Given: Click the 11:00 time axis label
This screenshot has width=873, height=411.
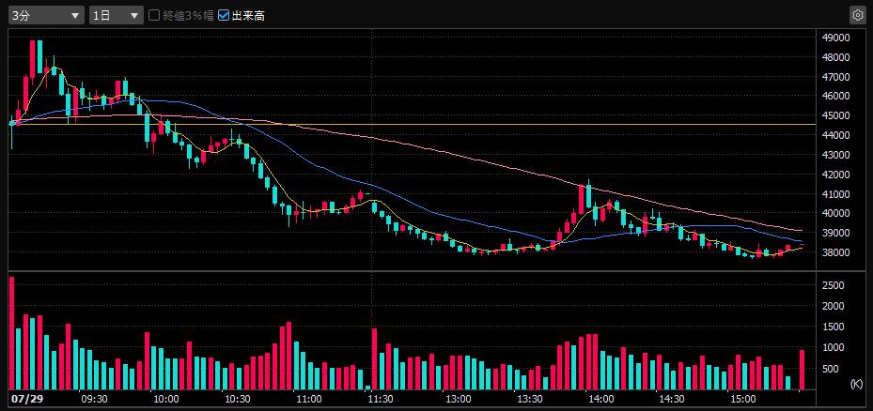Looking at the screenshot, I should [309, 399].
